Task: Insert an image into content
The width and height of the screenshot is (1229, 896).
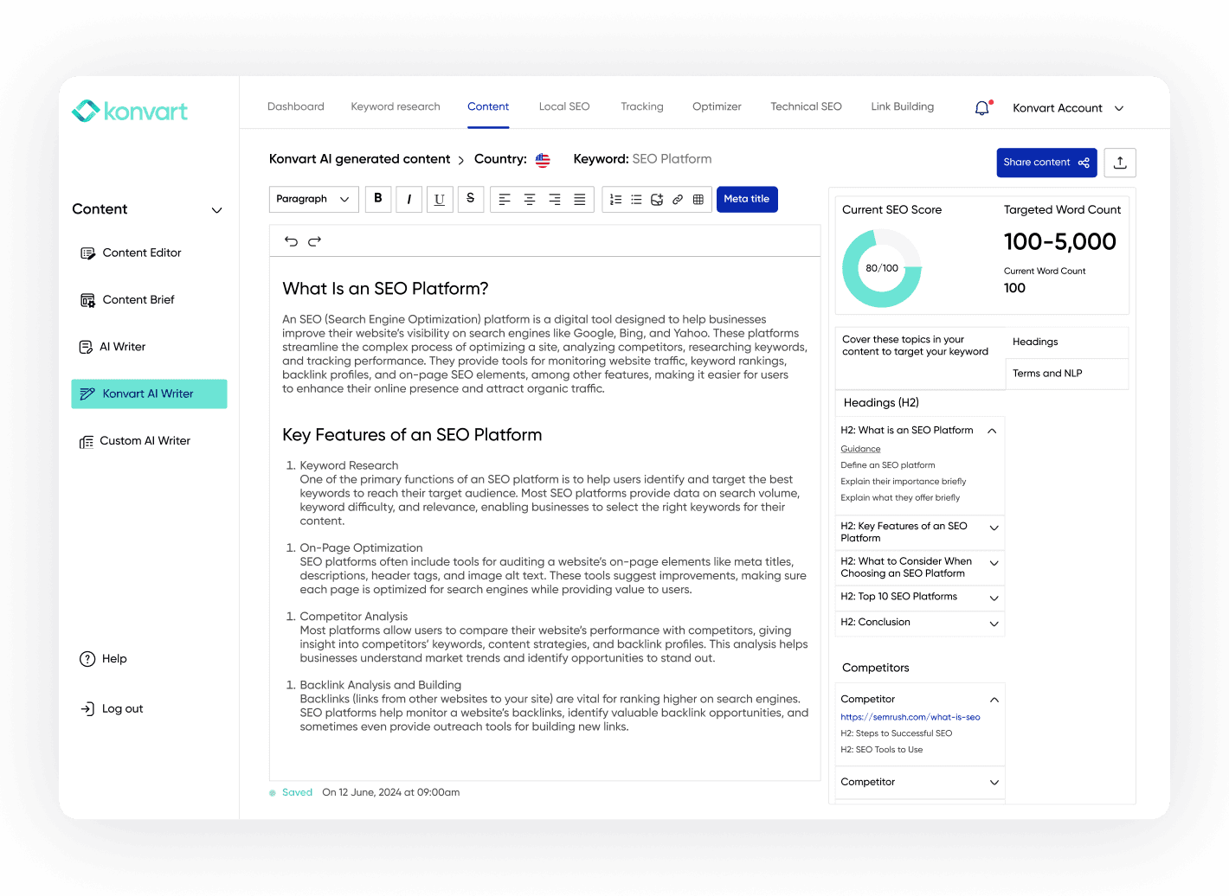Action: [x=657, y=200]
